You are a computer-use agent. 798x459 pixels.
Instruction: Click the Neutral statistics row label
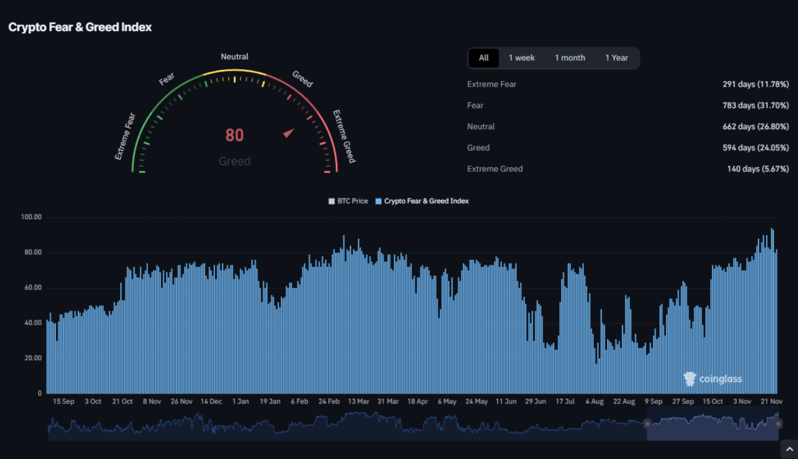(x=481, y=127)
